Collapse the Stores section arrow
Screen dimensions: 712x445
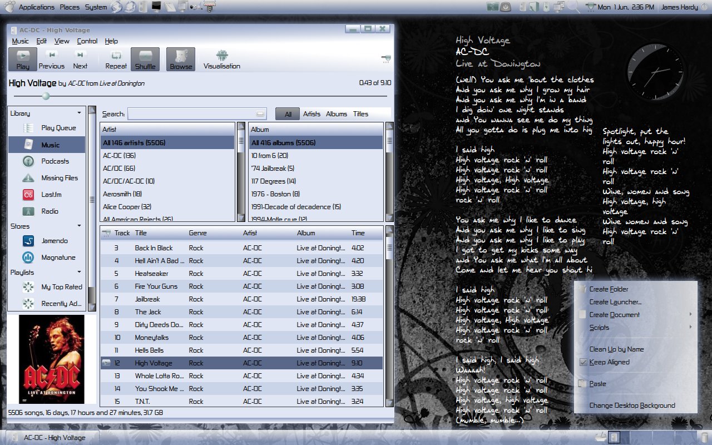pyautogui.click(x=79, y=226)
